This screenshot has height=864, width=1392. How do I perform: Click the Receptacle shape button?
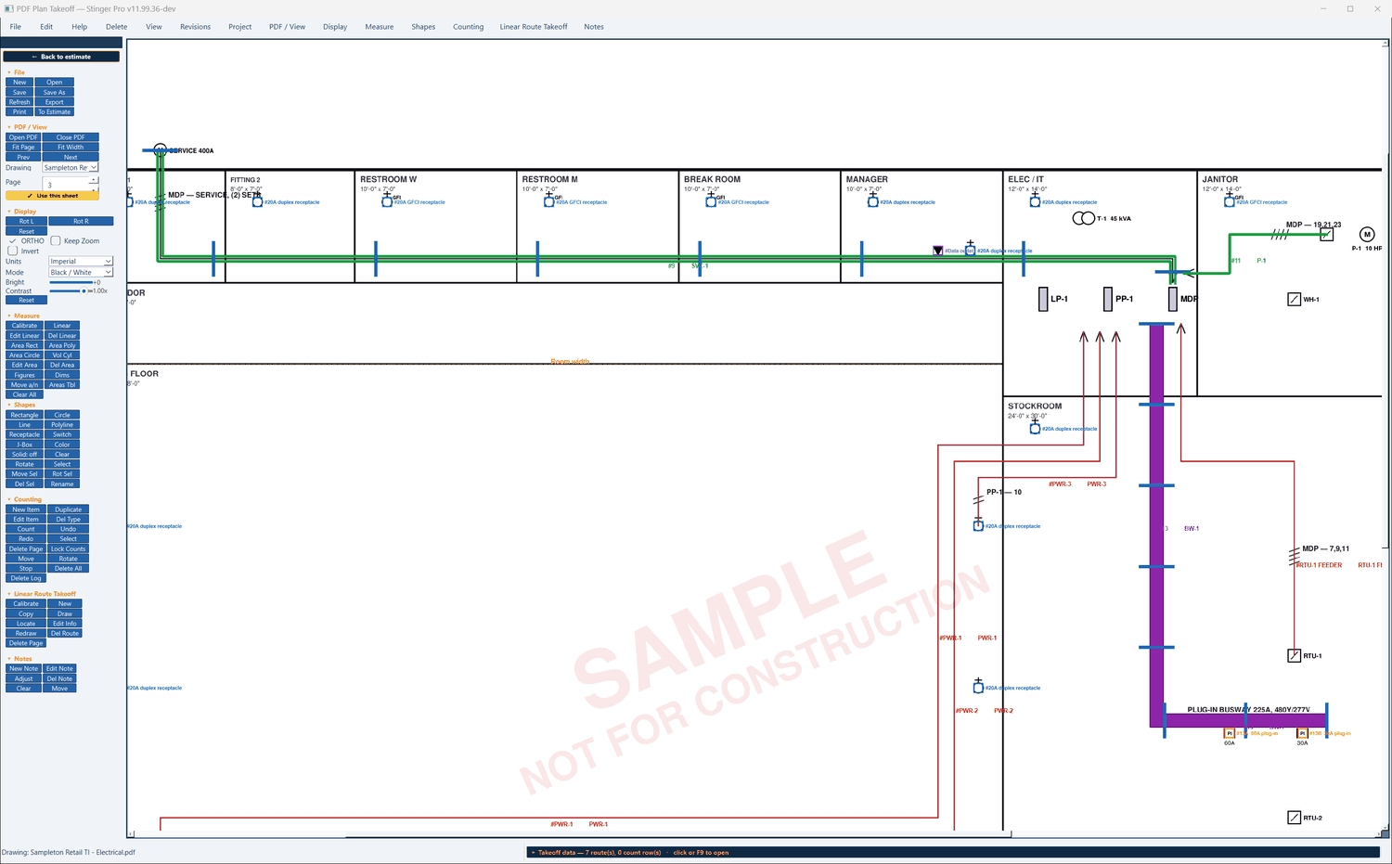click(25, 434)
